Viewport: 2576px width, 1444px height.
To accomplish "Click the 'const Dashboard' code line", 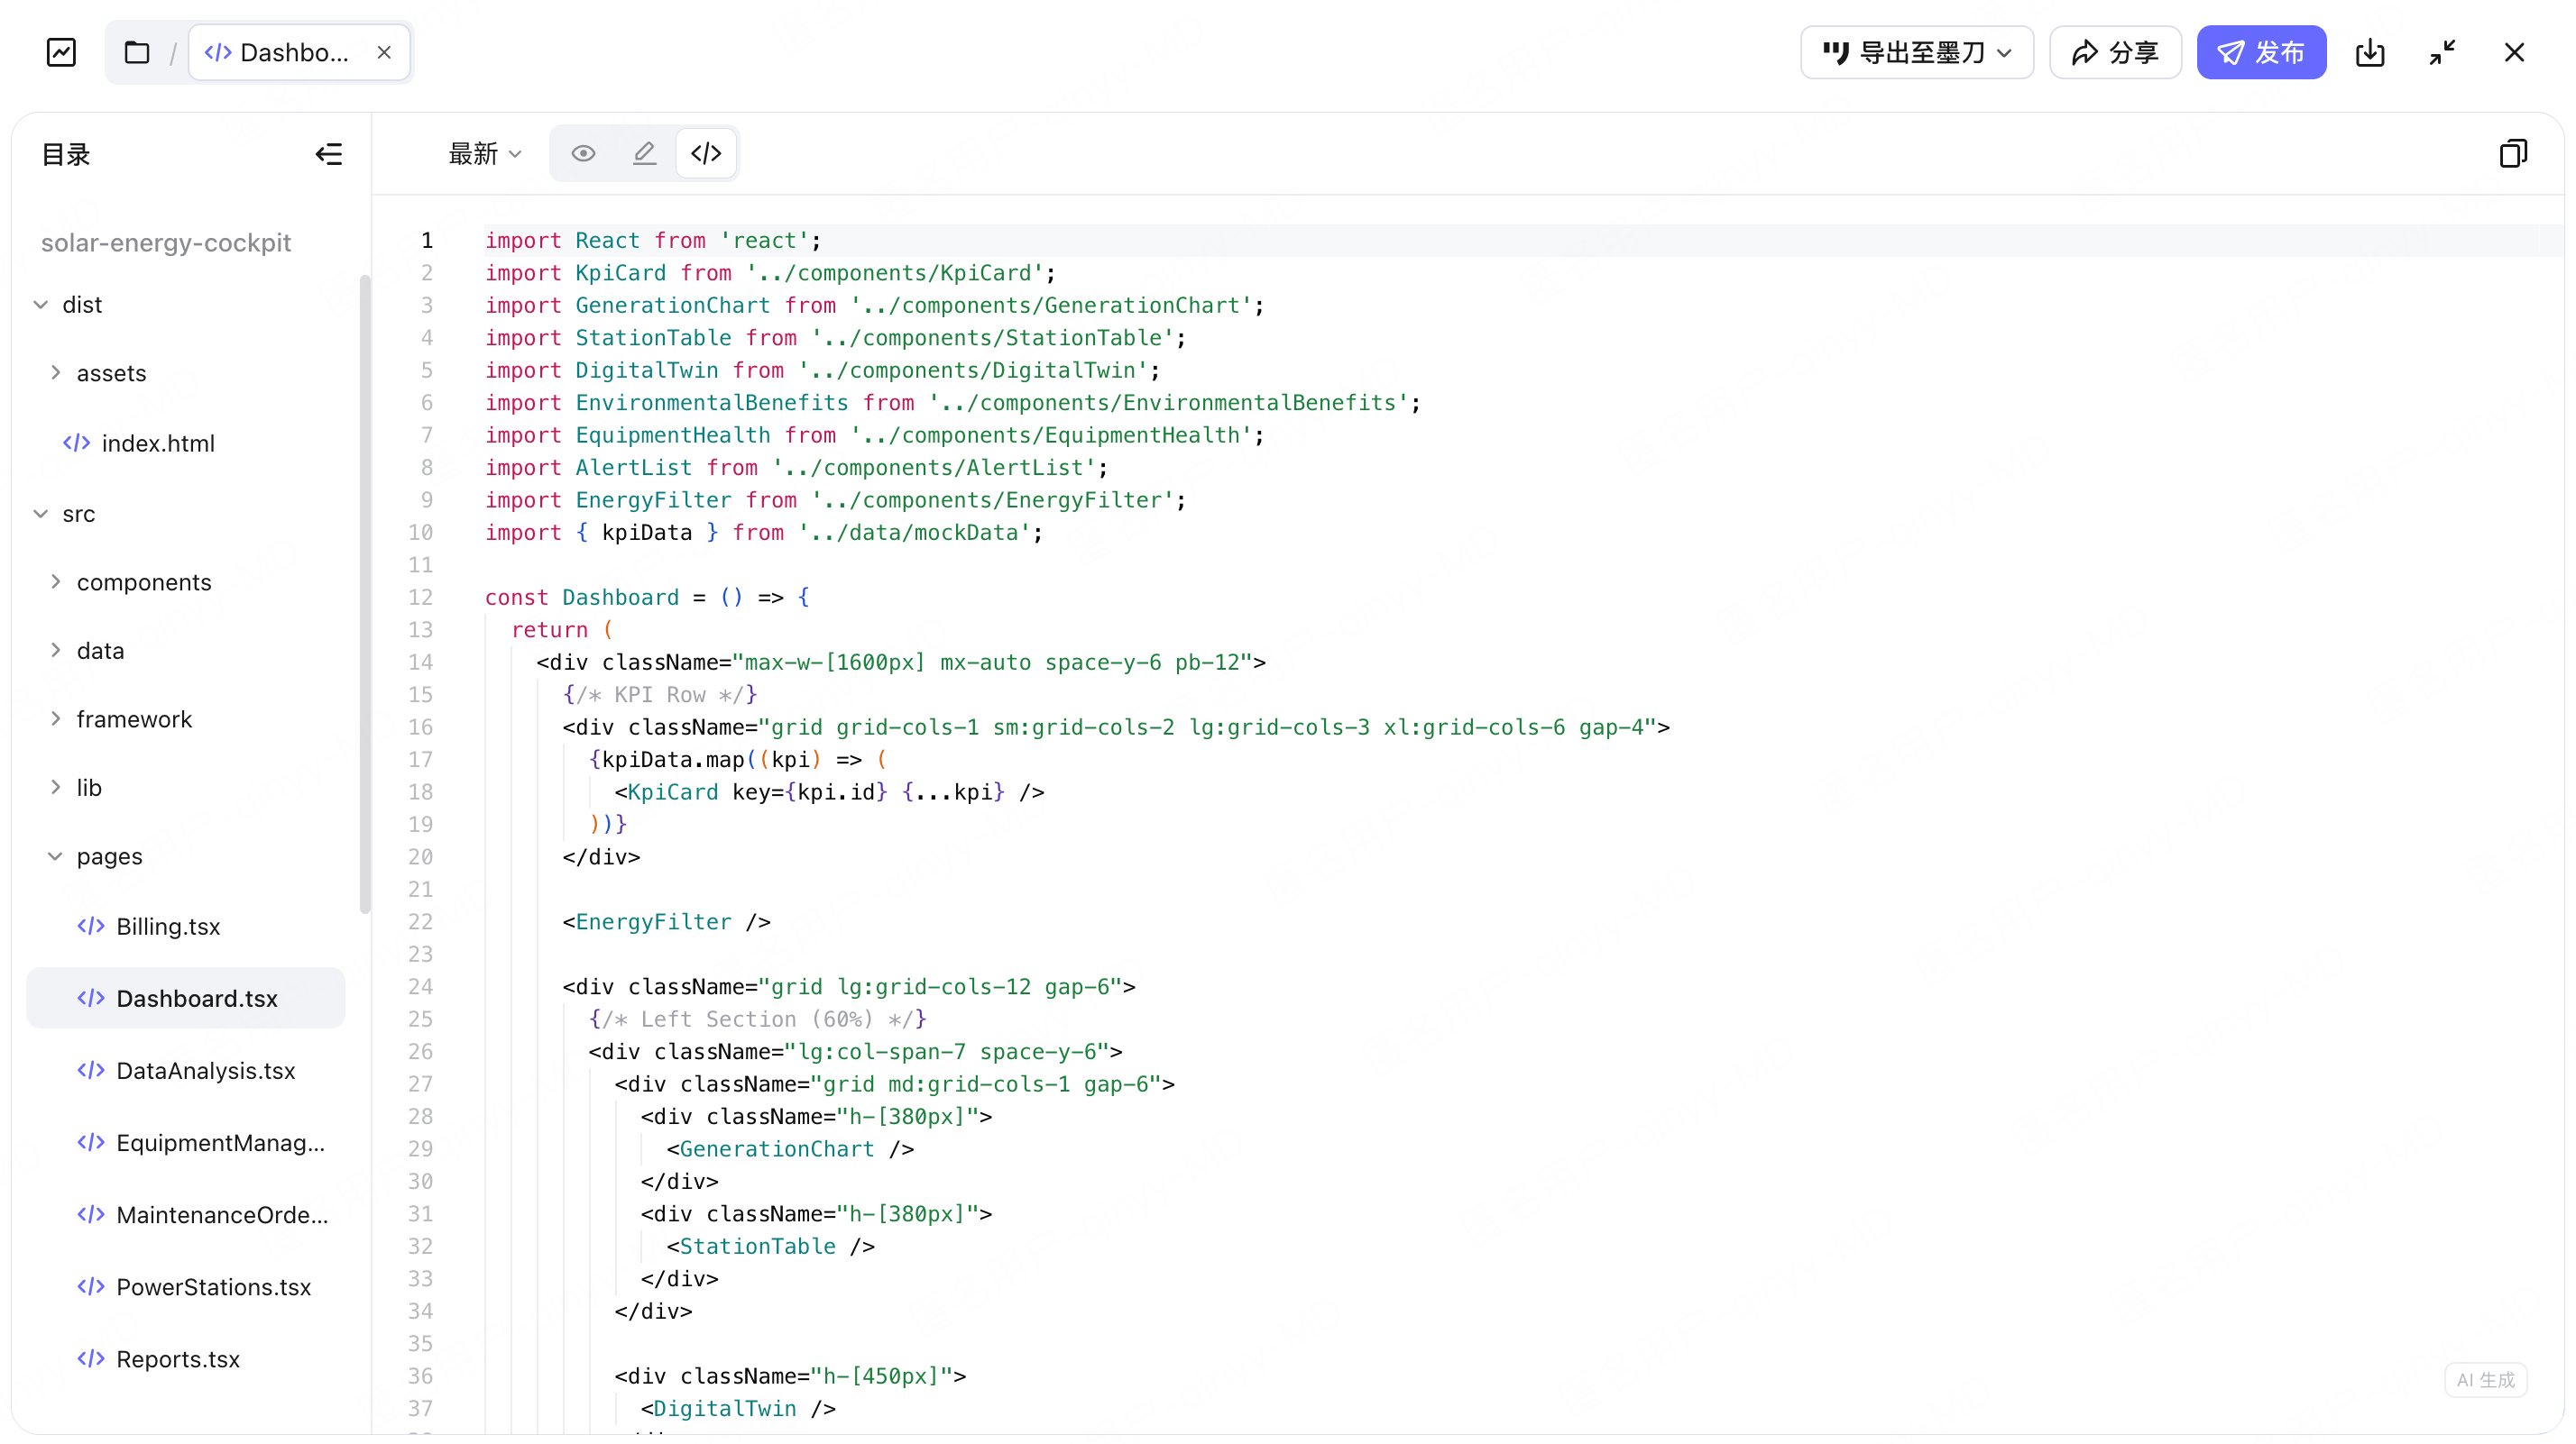I will (647, 598).
